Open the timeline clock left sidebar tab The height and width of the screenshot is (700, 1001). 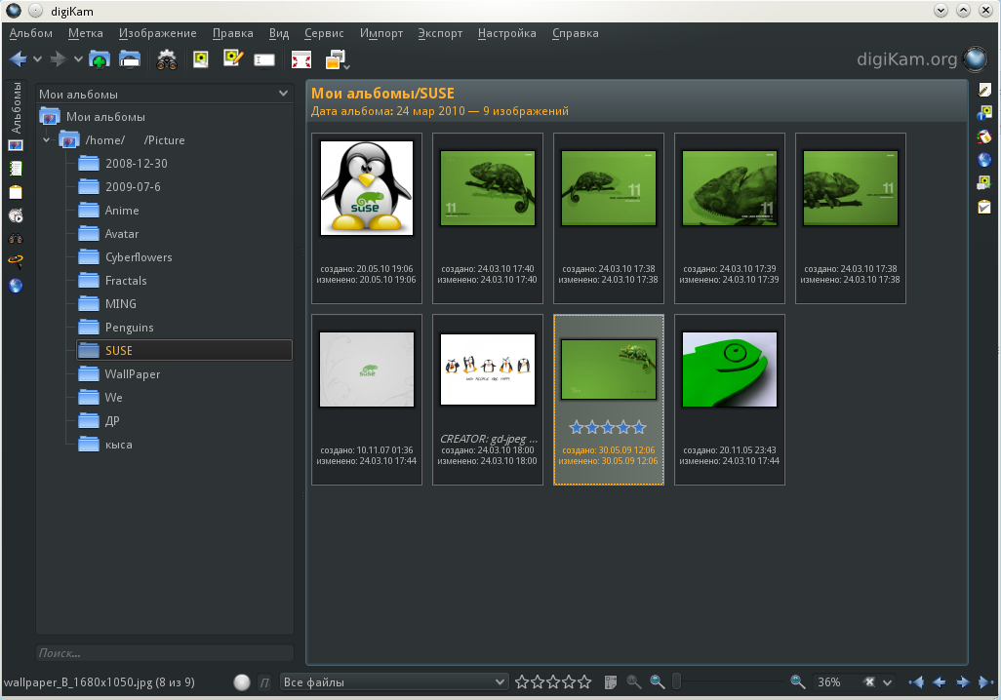(16, 215)
